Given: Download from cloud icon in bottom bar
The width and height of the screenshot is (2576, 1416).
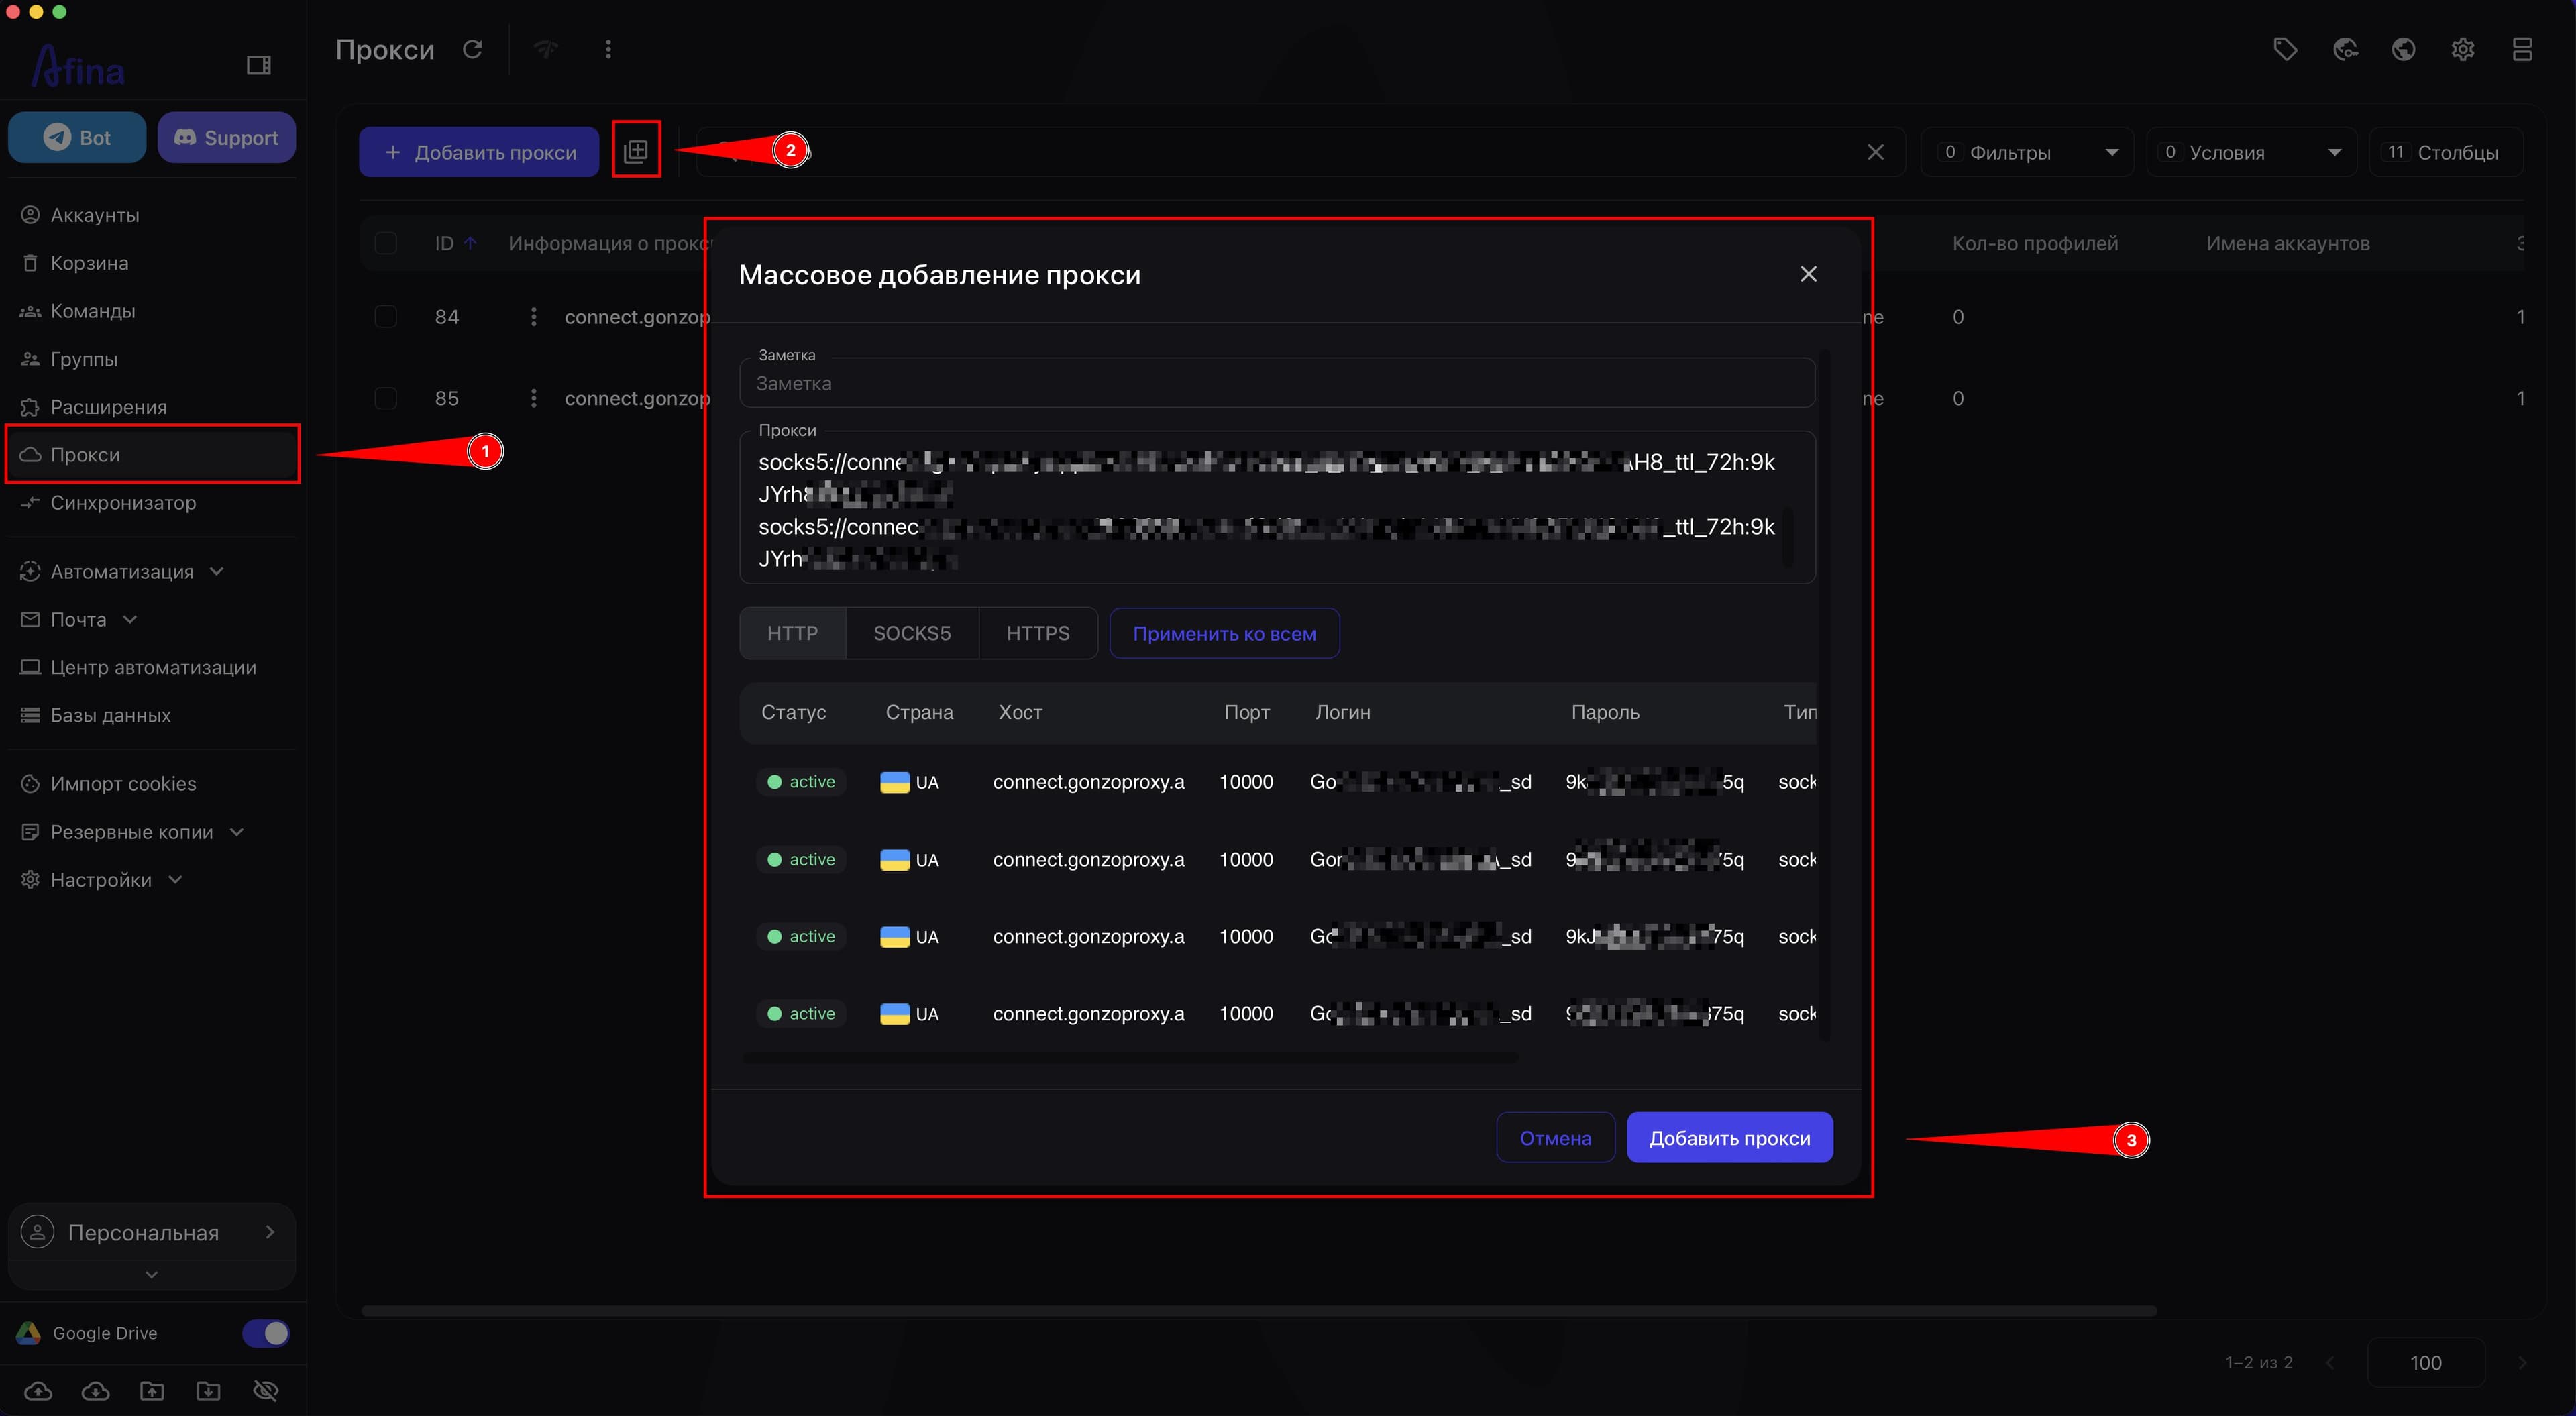Looking at the screenshot, I should click(95, 1391).
